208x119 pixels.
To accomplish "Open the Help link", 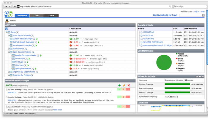I will (203, 12).
